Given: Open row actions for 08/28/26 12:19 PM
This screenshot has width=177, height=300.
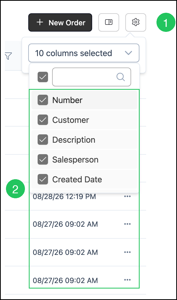Looking at the screenshot, I should pyautogui.click(x=127, y=196).
